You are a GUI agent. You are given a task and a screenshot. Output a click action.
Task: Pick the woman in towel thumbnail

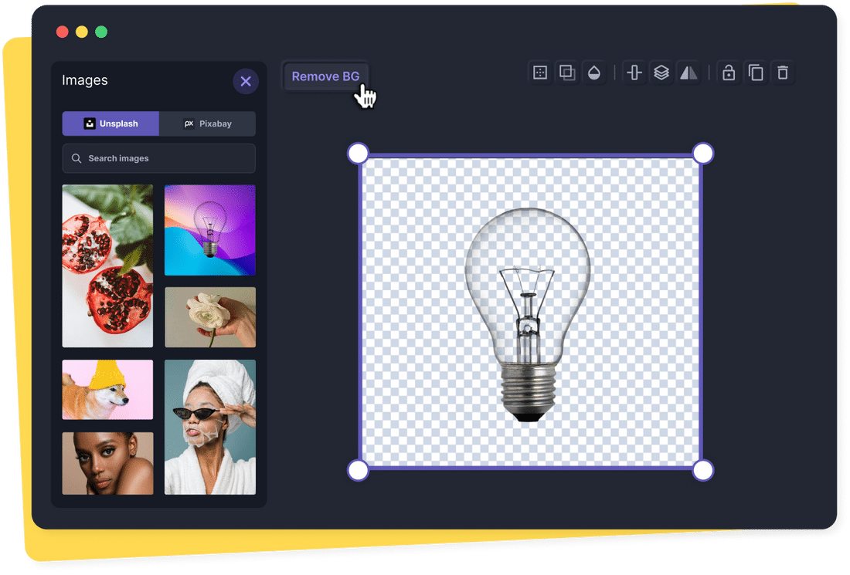click(209, 427)
